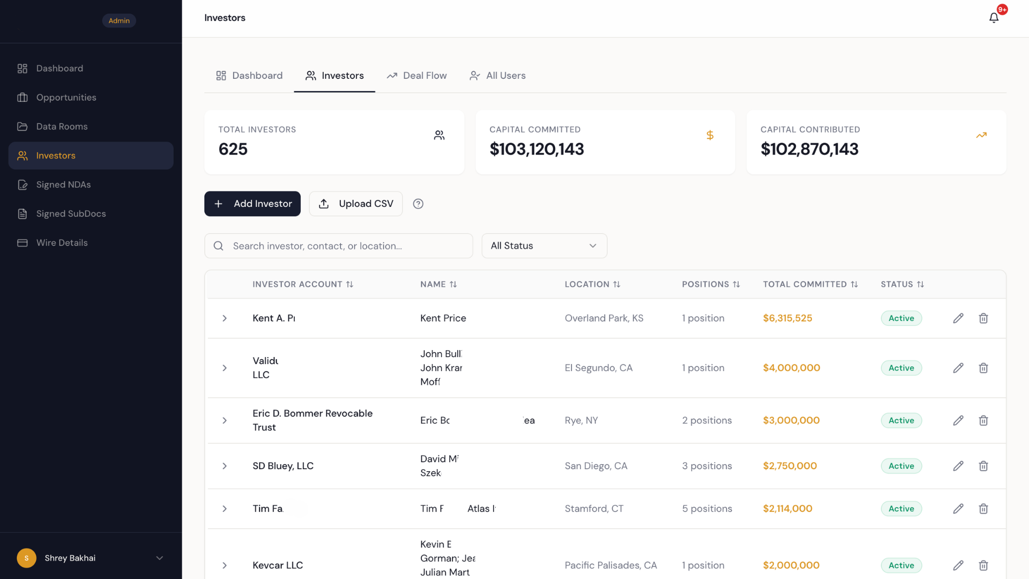Click the Data Rooms sidebar icon
Image resolution: width=1029 pixels, height=579 pixels.
point(22,126)
